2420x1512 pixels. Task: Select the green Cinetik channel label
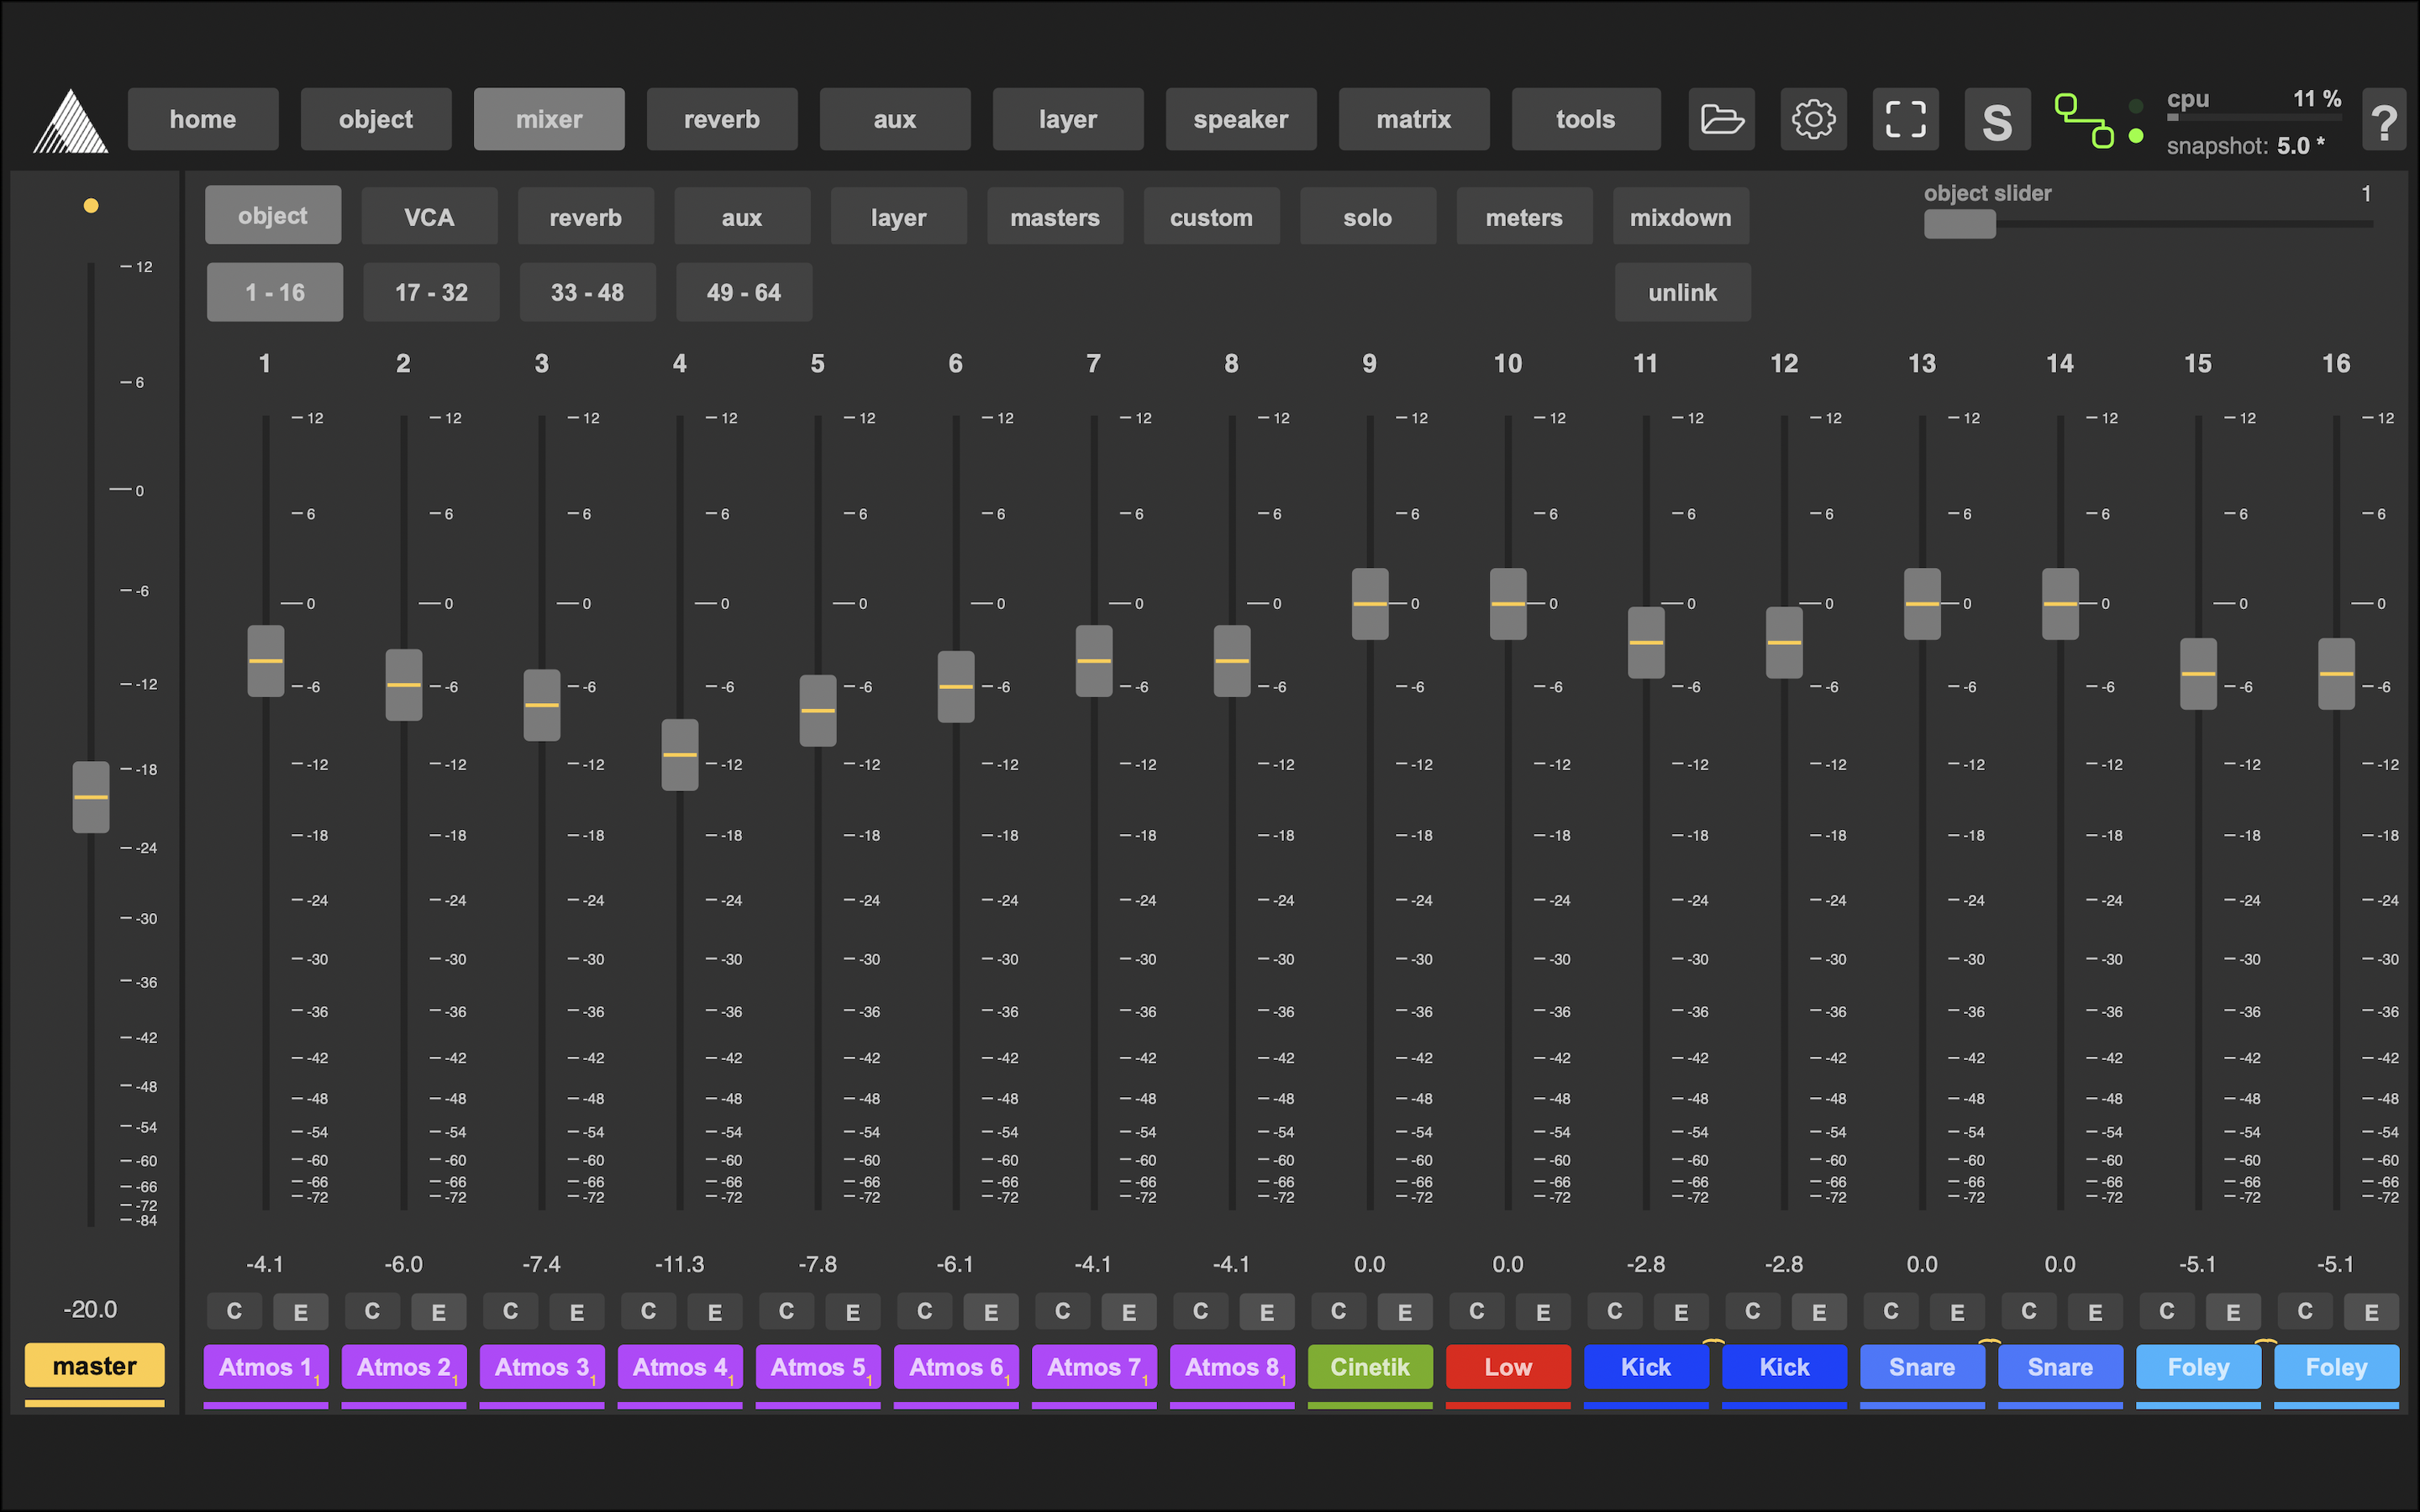tap(1370, 1366)
